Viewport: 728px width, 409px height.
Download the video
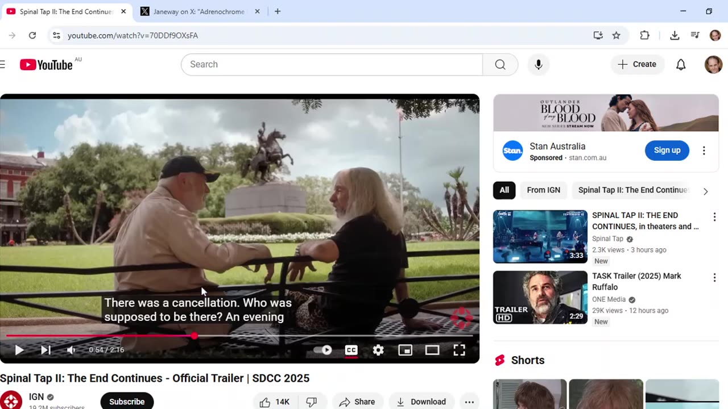coord(421,402)
